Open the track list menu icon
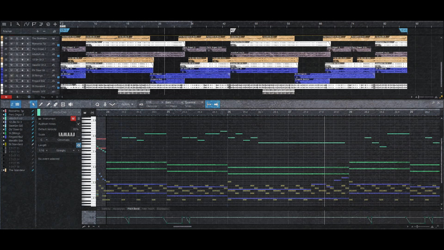The width and height of the screenshot is (444, 250). point(4,25)
